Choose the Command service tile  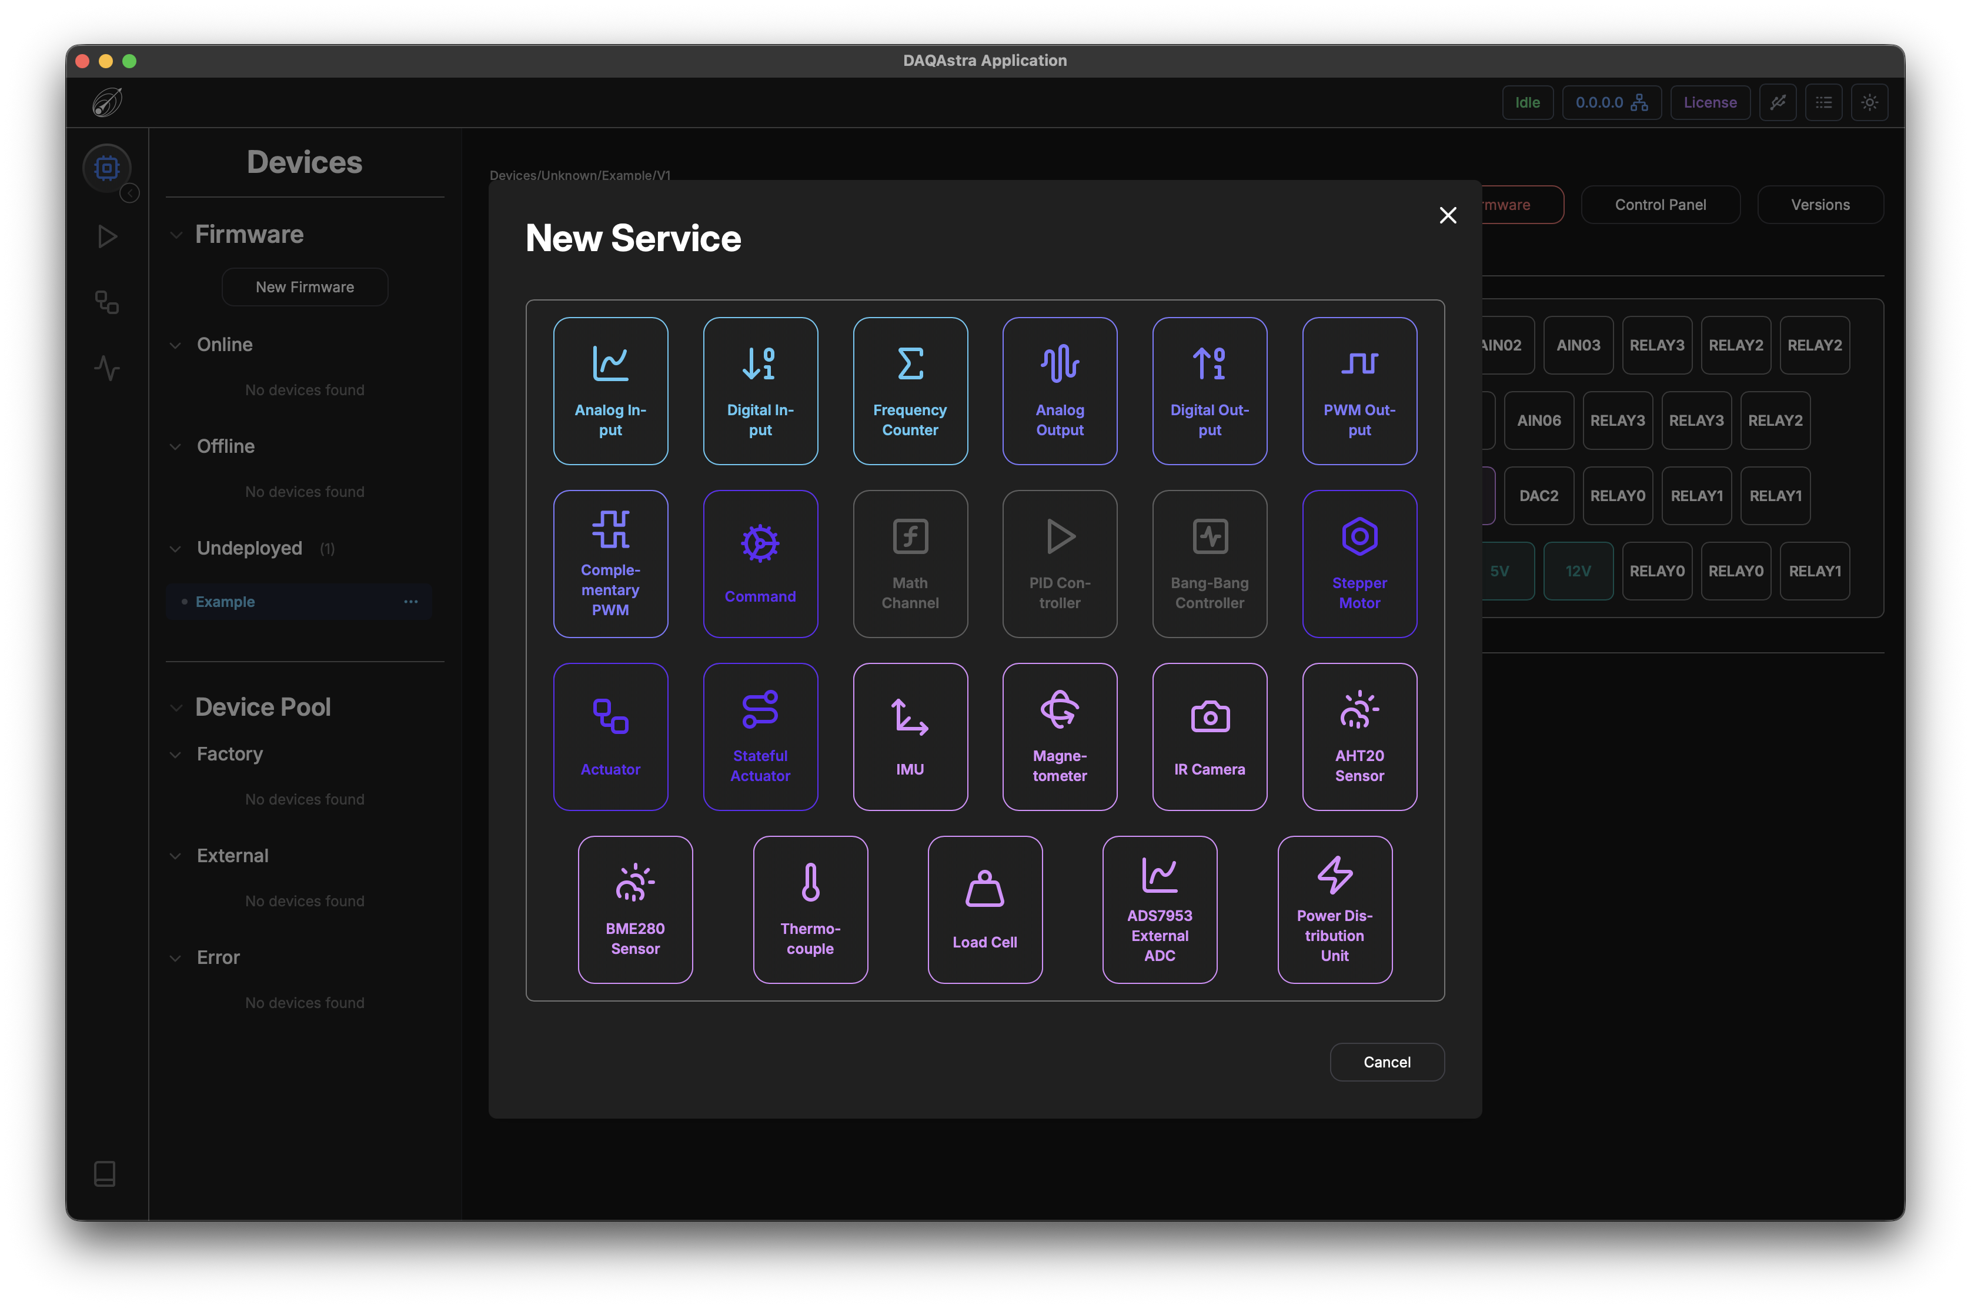coord(760,563)
